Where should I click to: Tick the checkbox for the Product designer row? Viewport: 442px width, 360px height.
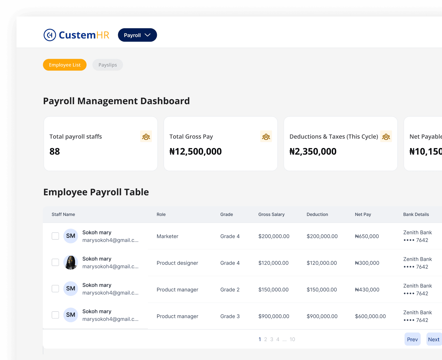coord(55,262)
